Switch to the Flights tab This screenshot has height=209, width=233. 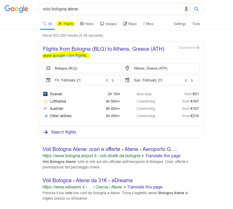click(66, 24)
